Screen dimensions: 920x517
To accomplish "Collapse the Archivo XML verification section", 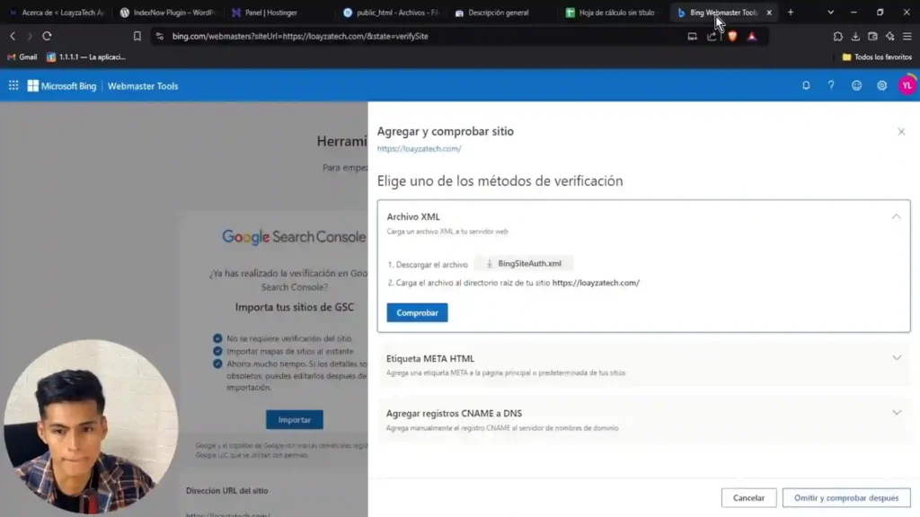I will (x=896, y=216).
